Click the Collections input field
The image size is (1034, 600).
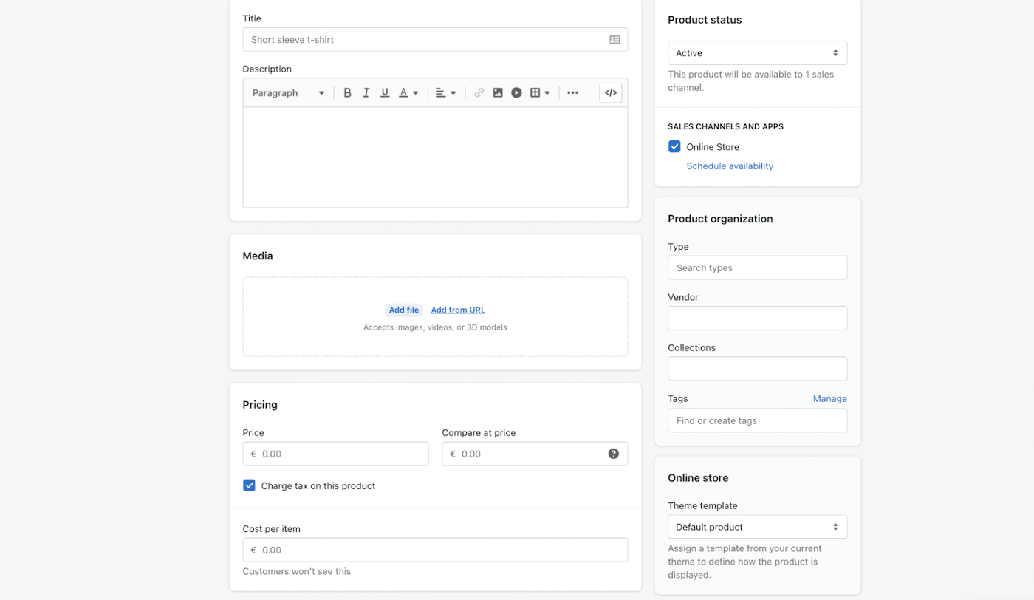757,369
